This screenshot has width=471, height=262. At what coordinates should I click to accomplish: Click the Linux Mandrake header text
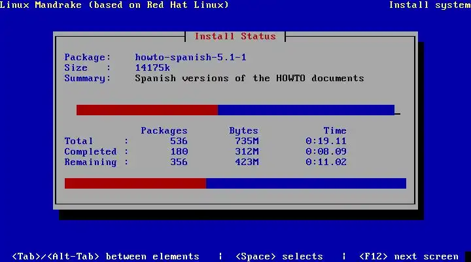click(114, 5)
